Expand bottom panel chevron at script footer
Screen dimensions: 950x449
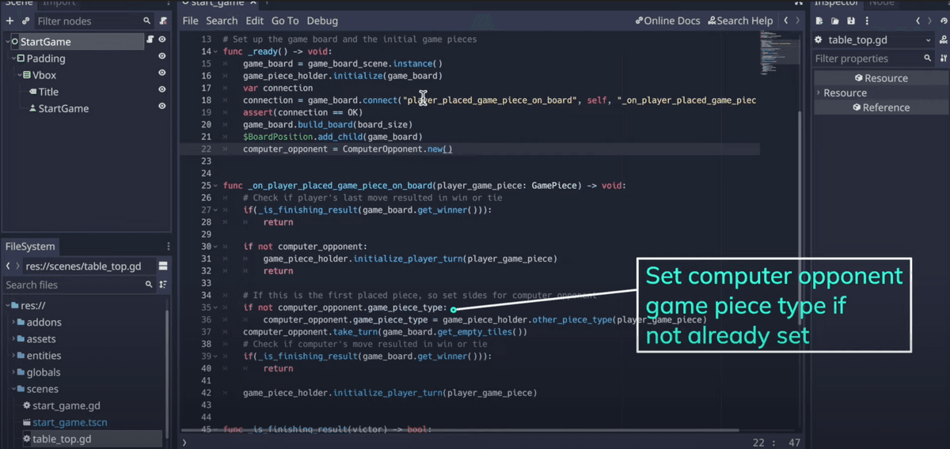click(184, 443)
